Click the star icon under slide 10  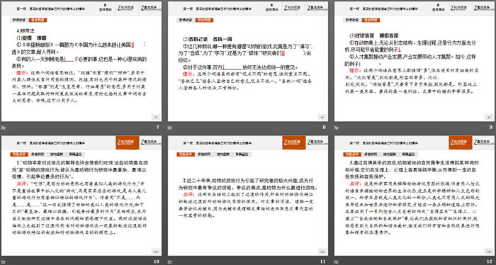coord(3,262)
